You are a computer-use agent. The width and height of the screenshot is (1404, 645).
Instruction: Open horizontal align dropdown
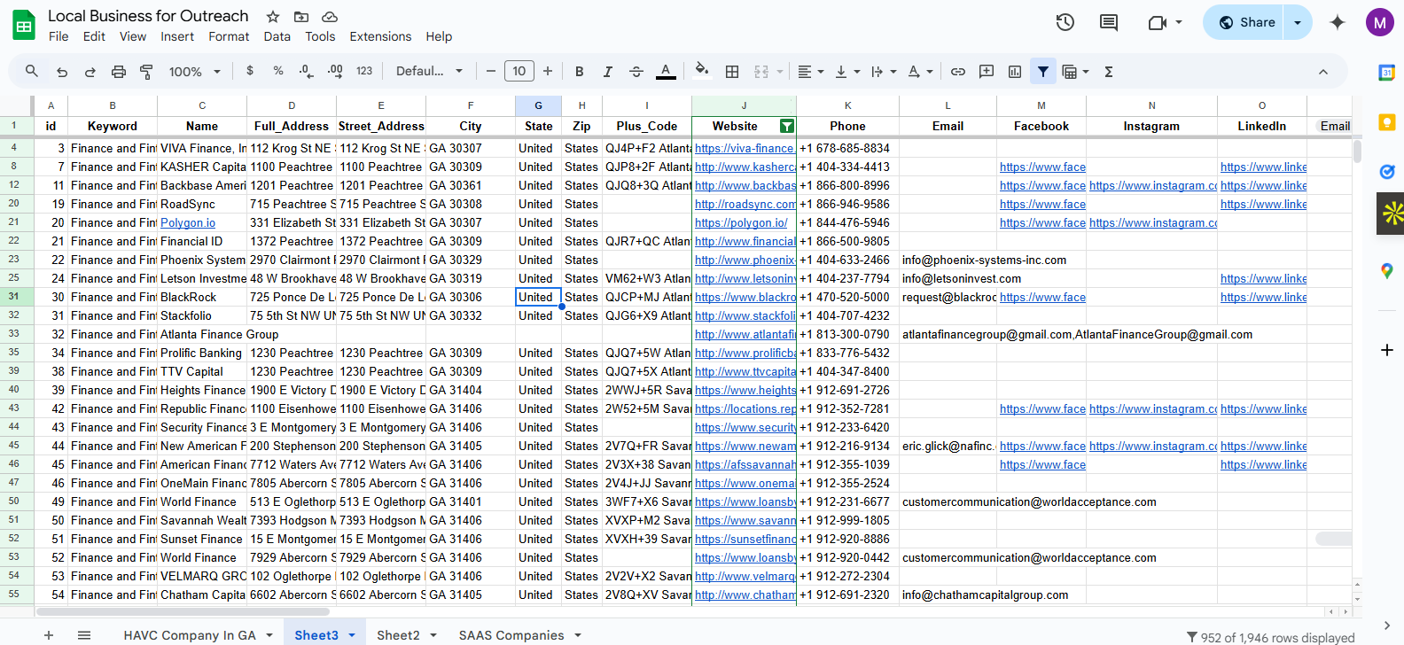click(x=810, y=72)
